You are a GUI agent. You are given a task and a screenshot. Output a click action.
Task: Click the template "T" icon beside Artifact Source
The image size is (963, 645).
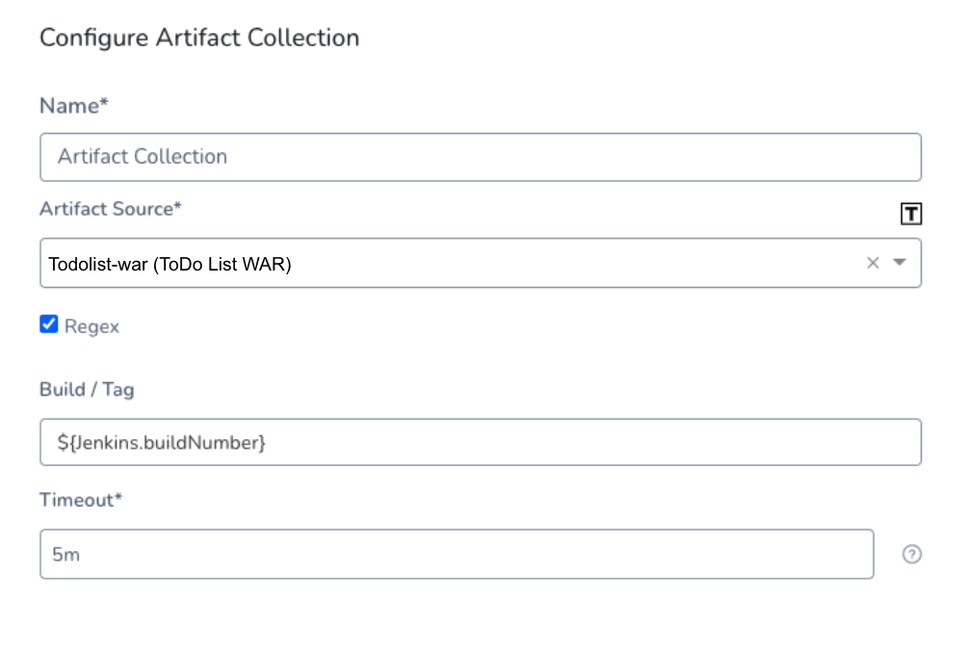pyautogui.click(x=911, y=214)
